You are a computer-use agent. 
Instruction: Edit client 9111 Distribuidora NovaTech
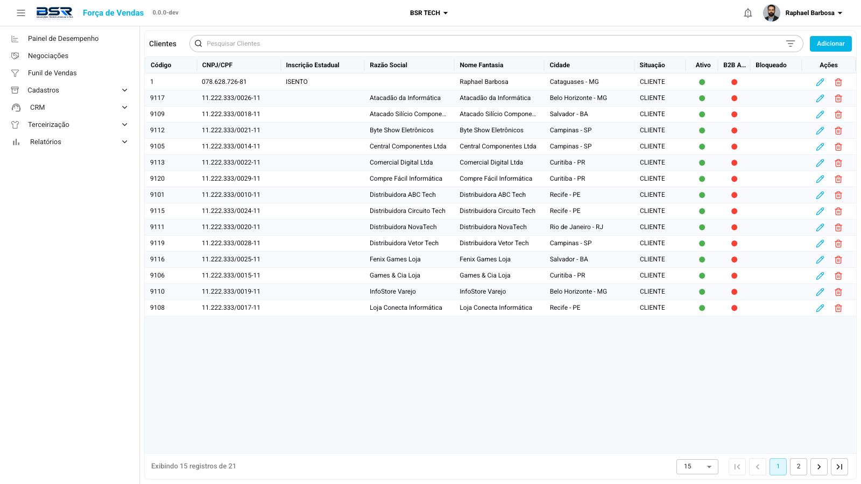(x=820, y=227)
